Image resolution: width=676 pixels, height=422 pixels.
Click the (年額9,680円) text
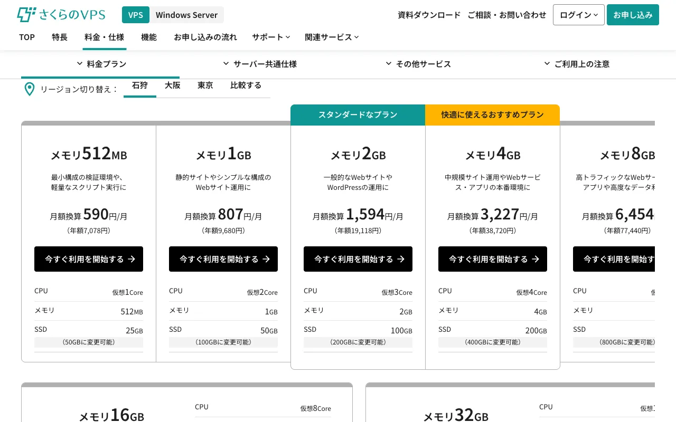[x=223, y=231]
